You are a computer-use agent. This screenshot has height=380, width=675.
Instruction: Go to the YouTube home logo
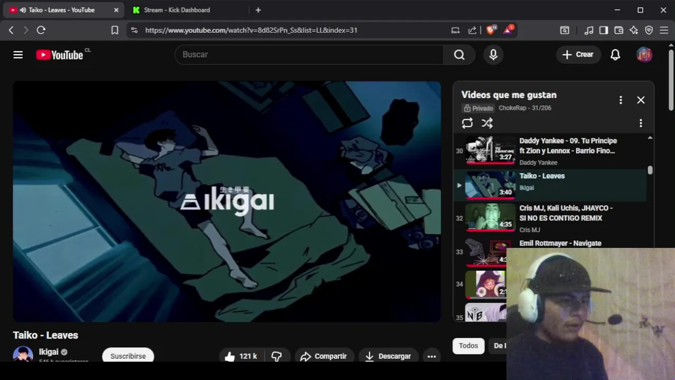[60, 55]
